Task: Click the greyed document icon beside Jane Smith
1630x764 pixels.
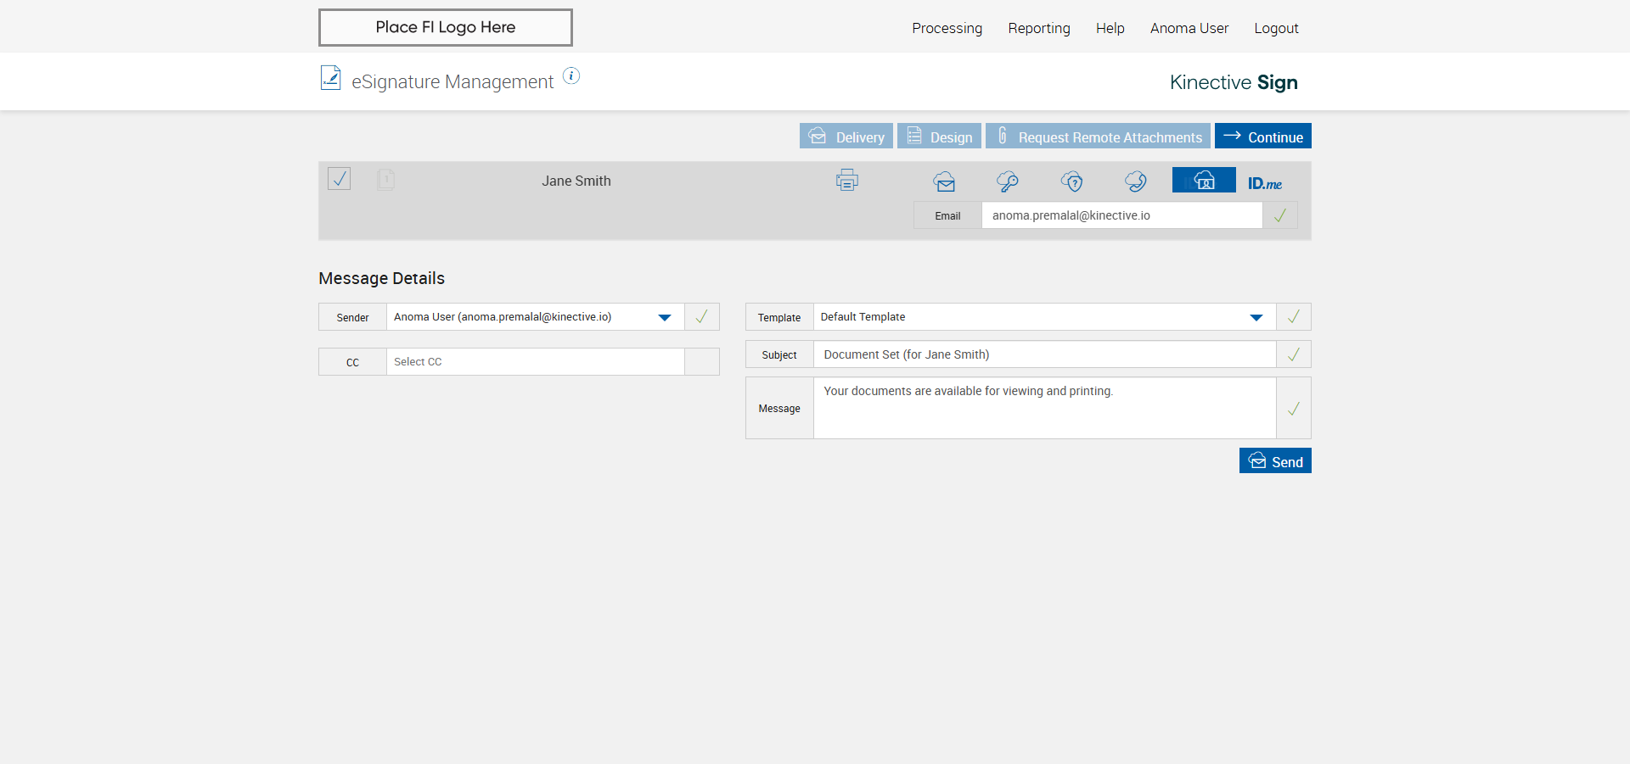Action: [x=385, y=180]
